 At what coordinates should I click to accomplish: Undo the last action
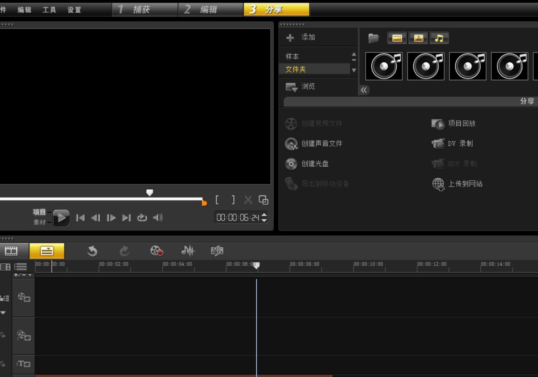click(92, 251)
